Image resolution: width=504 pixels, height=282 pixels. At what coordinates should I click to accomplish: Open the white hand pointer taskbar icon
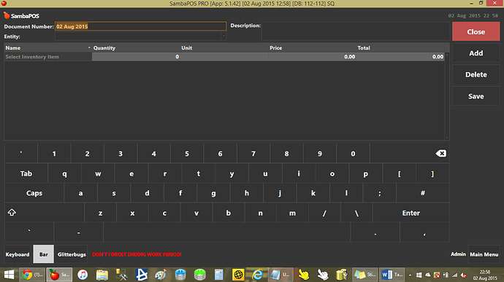tap(322, 275)
